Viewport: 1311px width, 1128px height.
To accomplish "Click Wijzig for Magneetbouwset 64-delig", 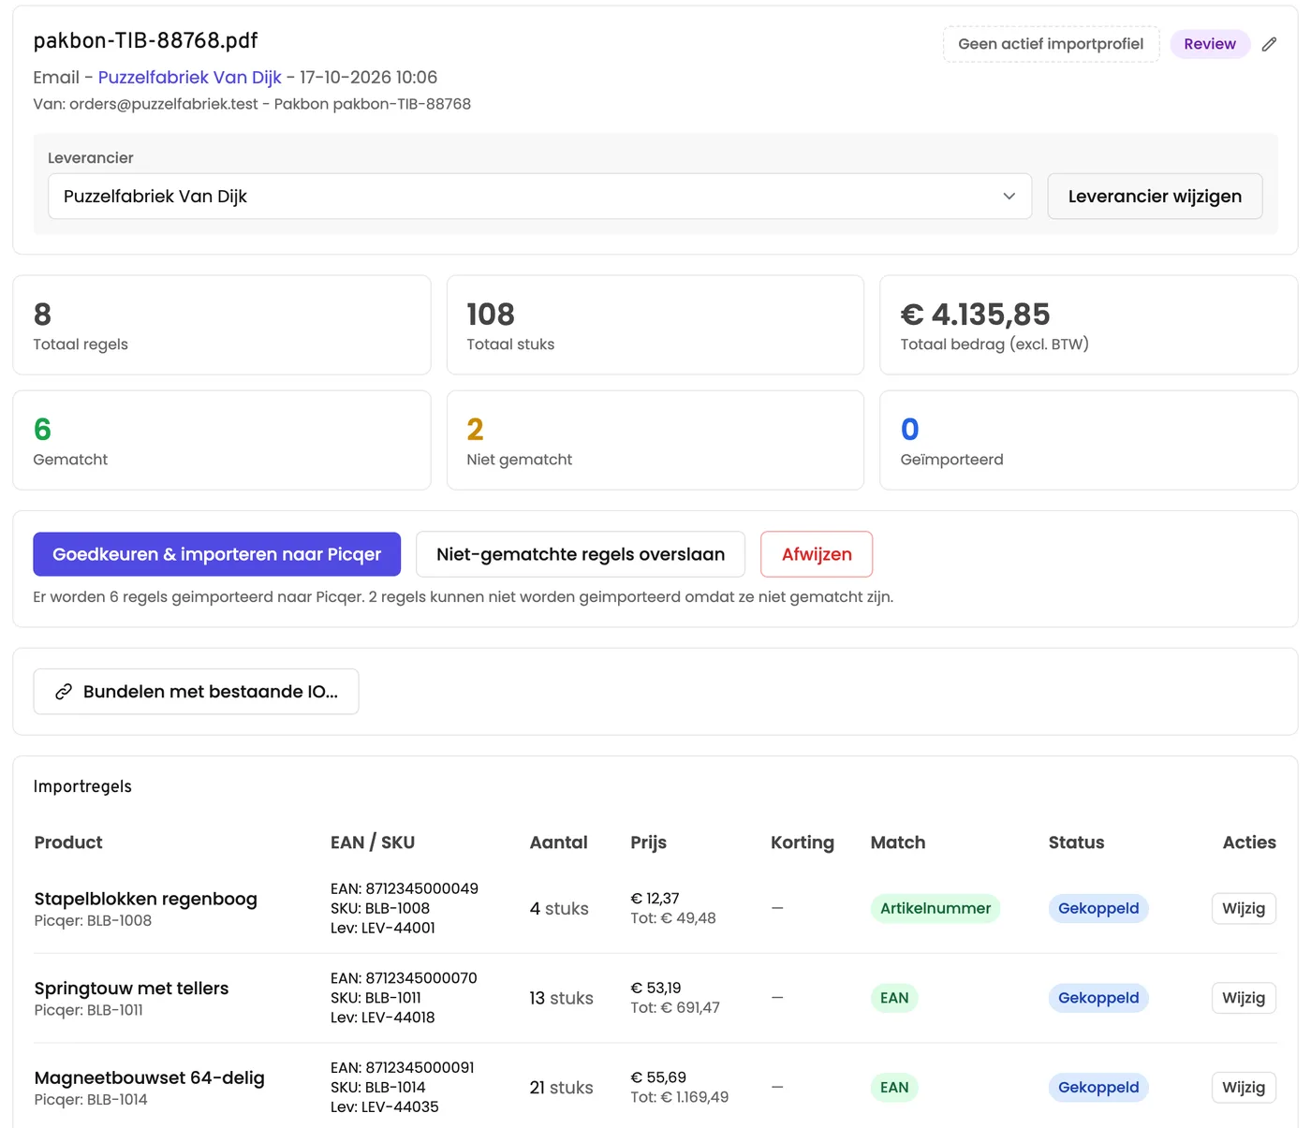I will [1244, 1088].
